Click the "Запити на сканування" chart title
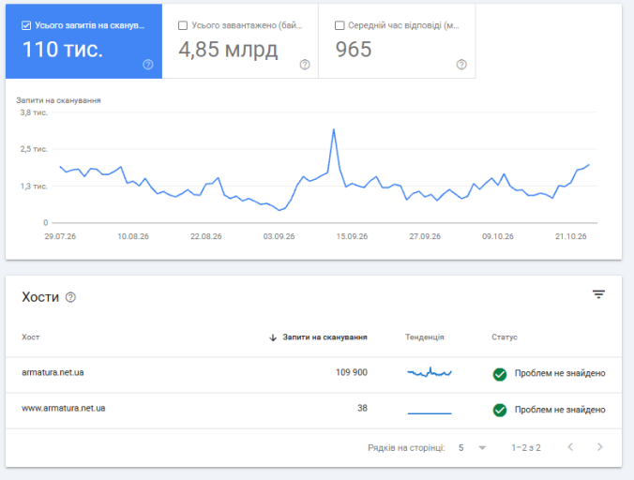This screenshot has height=480, width=634. coord(59,100)
